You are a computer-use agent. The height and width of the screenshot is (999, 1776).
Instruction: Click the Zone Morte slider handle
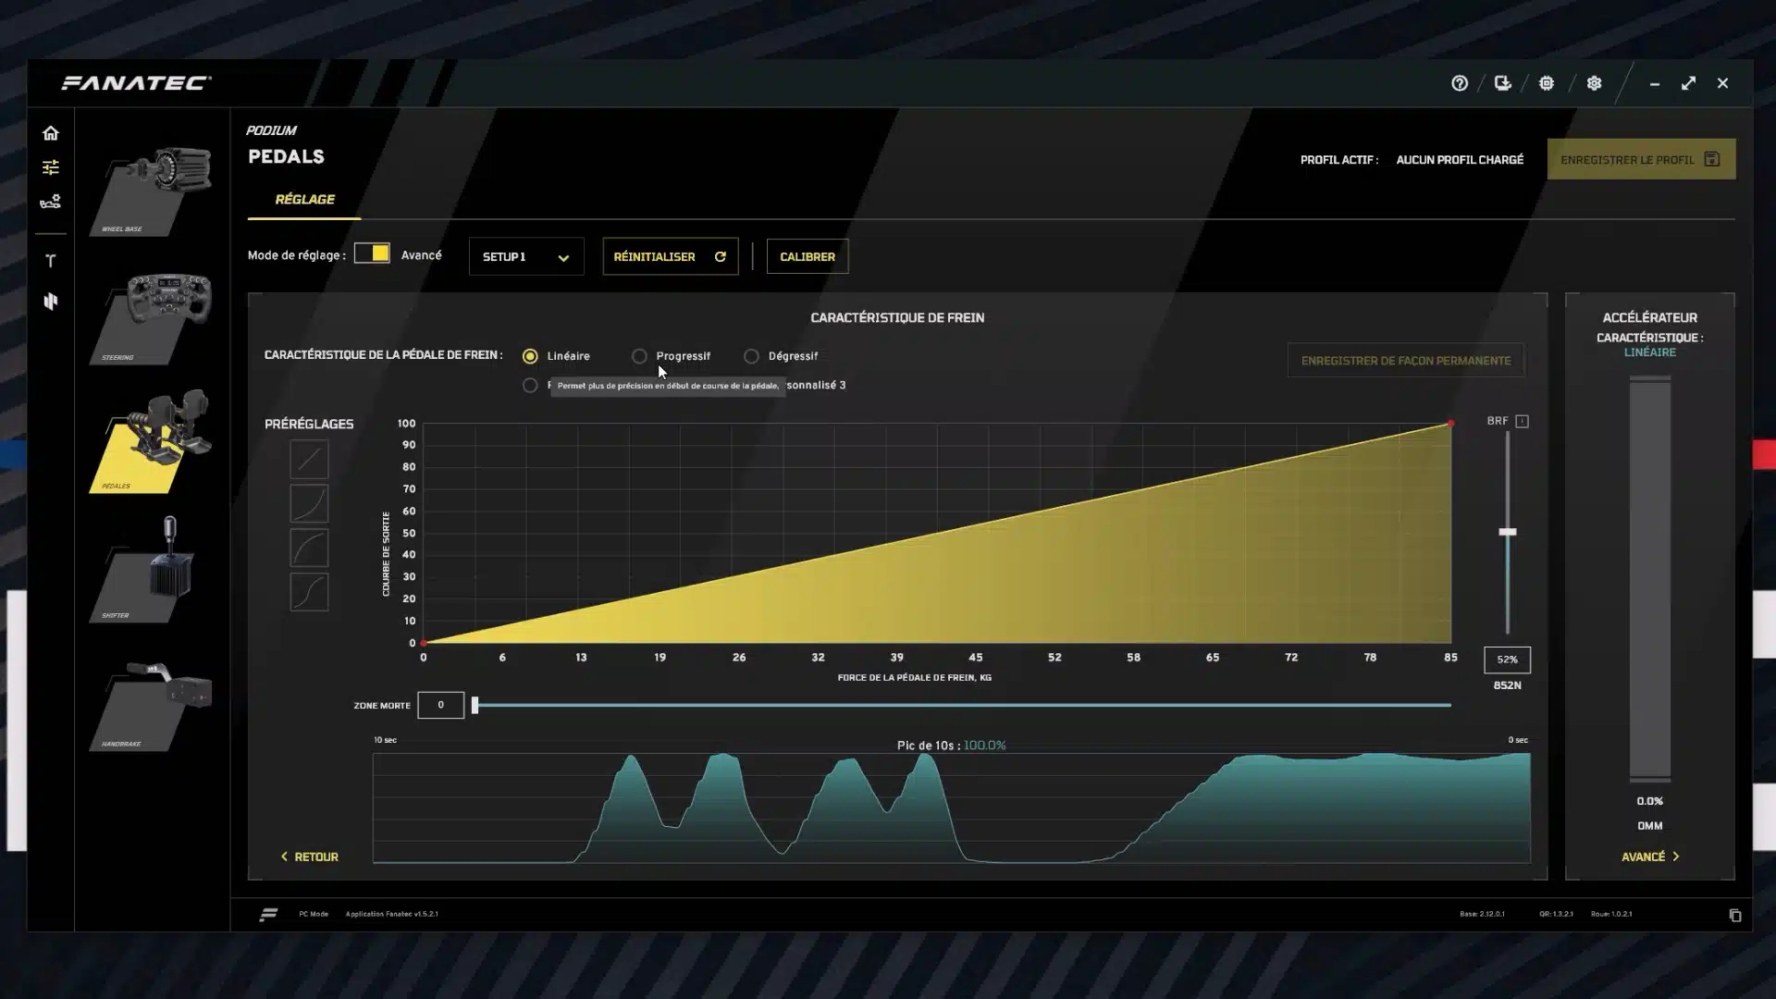(475, 705)
